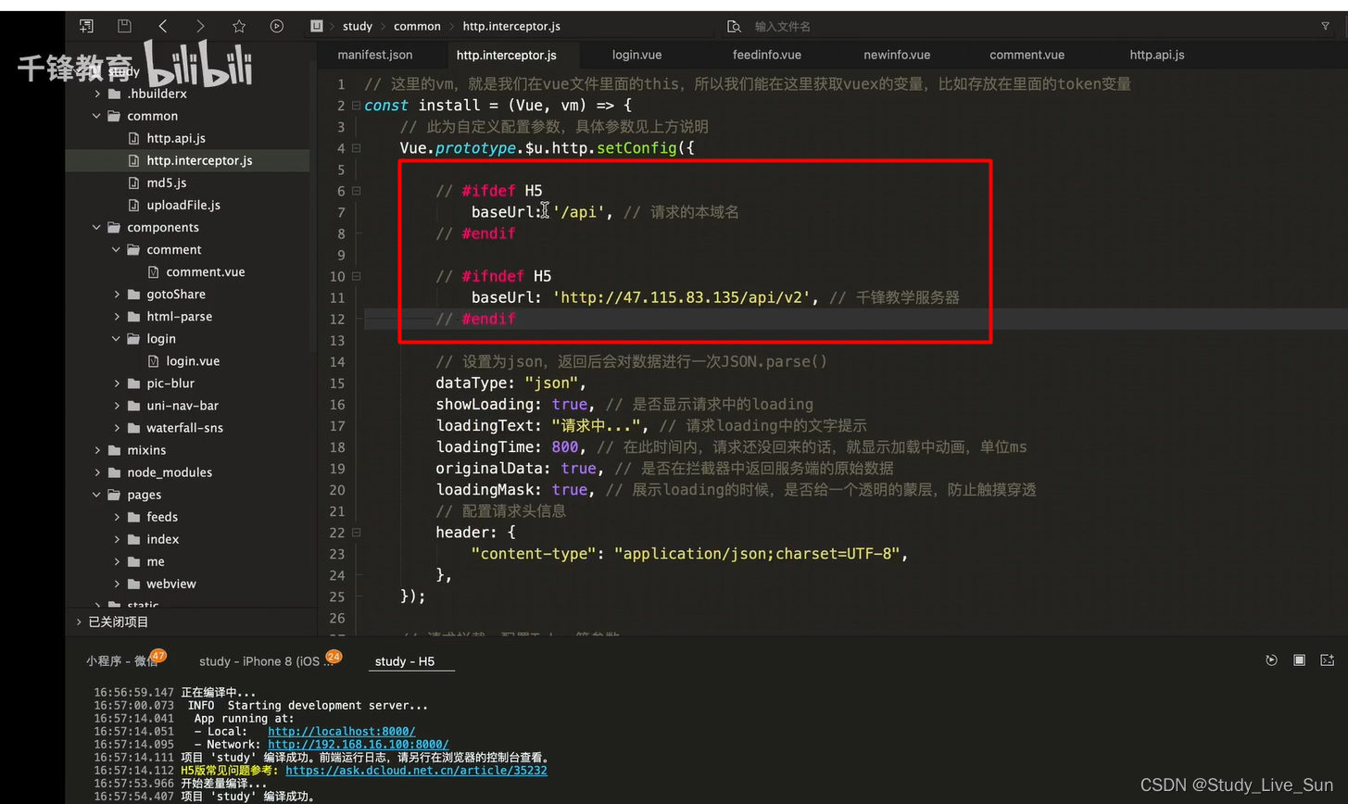
Task: Click the folder icon of node_modules
Action: point(114,472)
